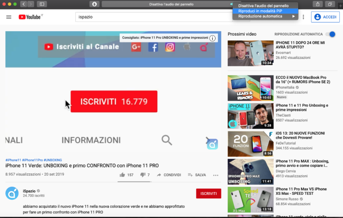Open YouTube three-dot settings menu

click(303, 17)
